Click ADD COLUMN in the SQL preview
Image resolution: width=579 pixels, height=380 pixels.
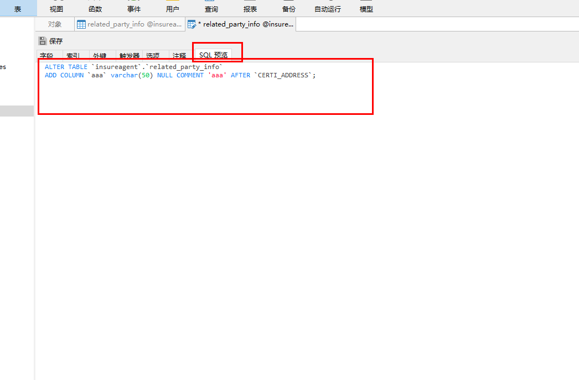(x=64, y=75)
